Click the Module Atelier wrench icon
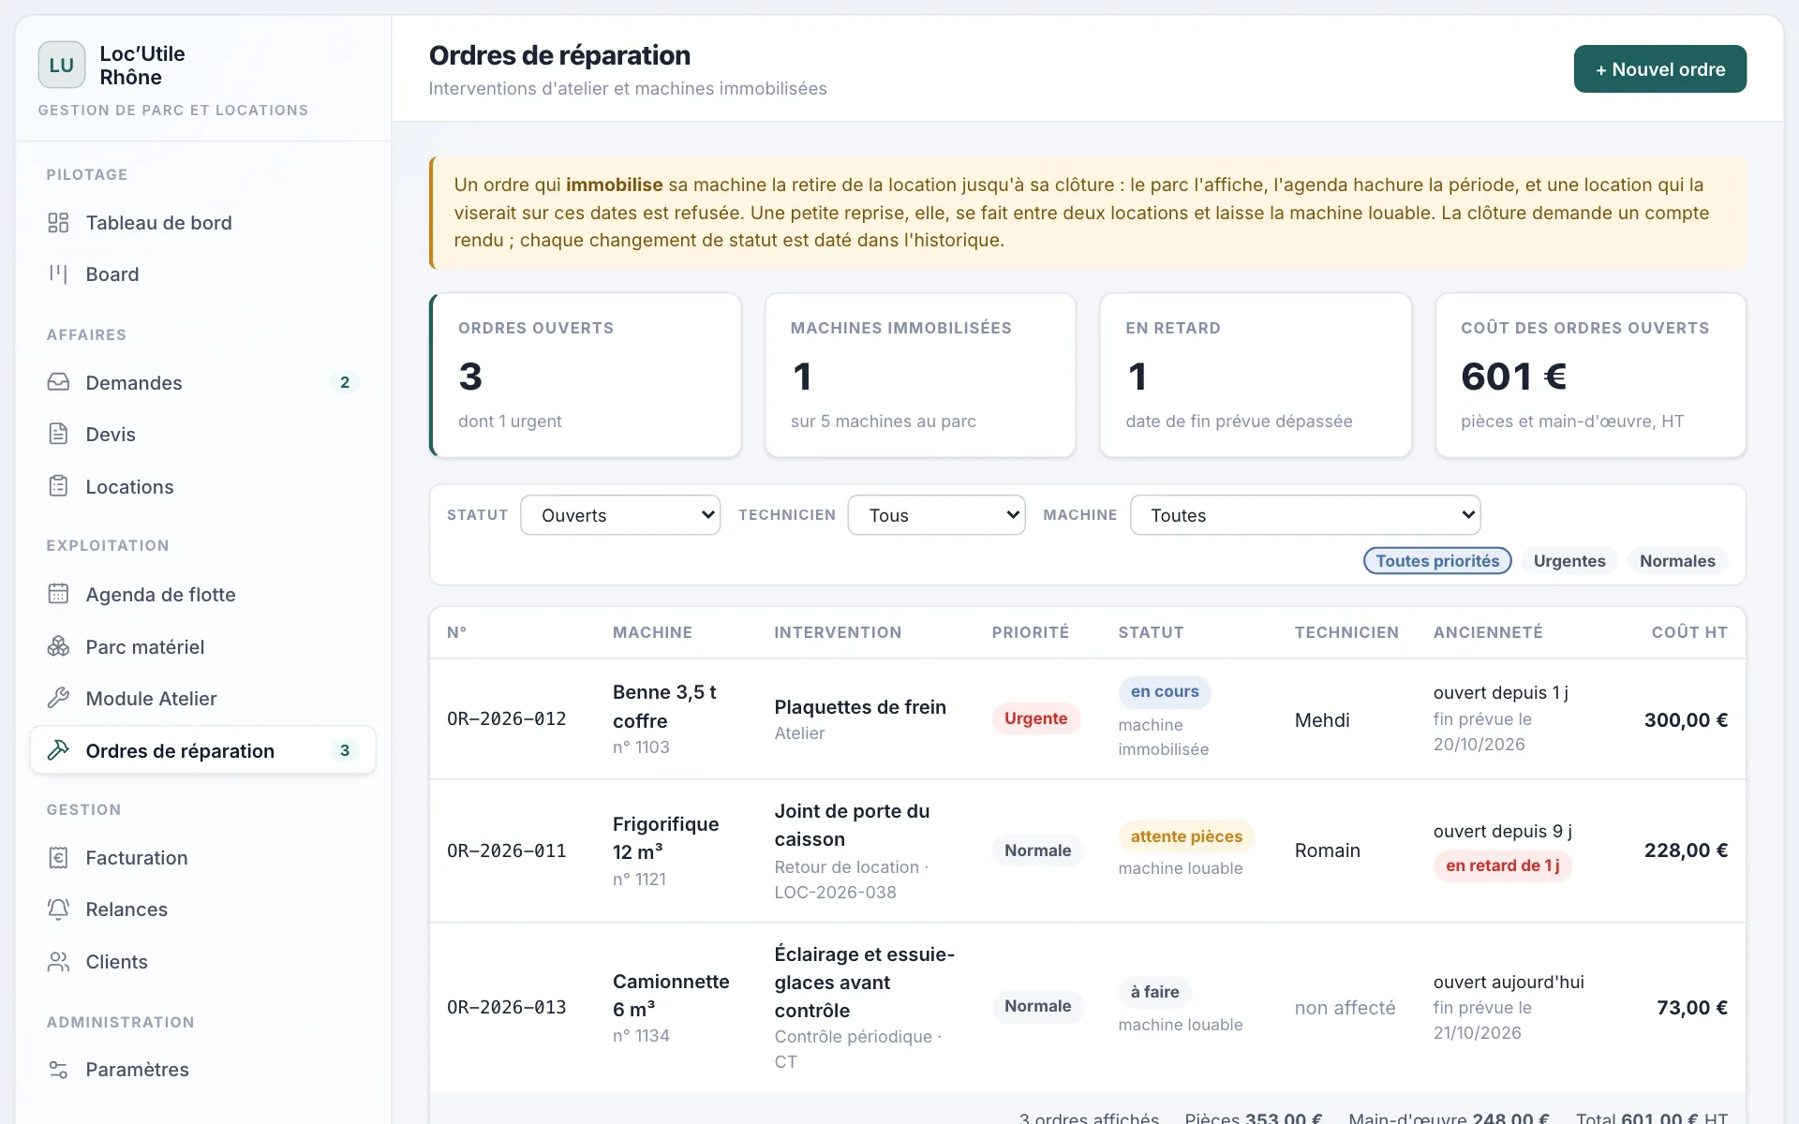This screenshot has width=1799, height=1124. [x=58, y=698]
